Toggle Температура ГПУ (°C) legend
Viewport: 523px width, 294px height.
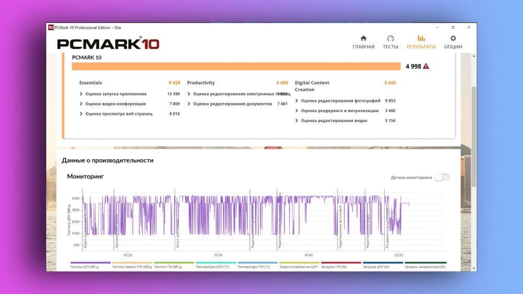click(x=257, y=265)
